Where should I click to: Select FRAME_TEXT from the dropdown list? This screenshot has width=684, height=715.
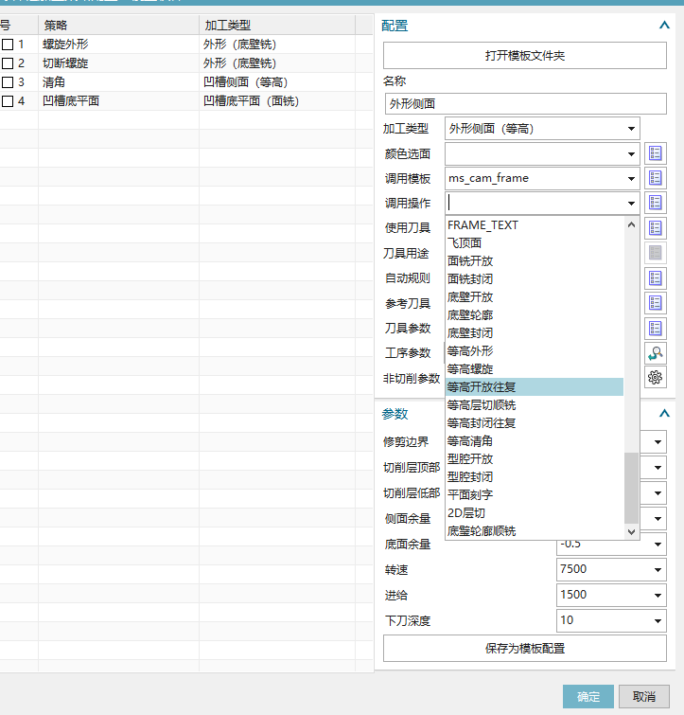tap(535, 225)
